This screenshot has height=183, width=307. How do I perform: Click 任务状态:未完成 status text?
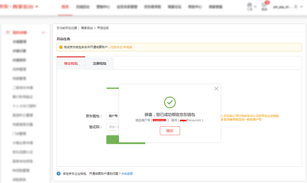(121, 47)
